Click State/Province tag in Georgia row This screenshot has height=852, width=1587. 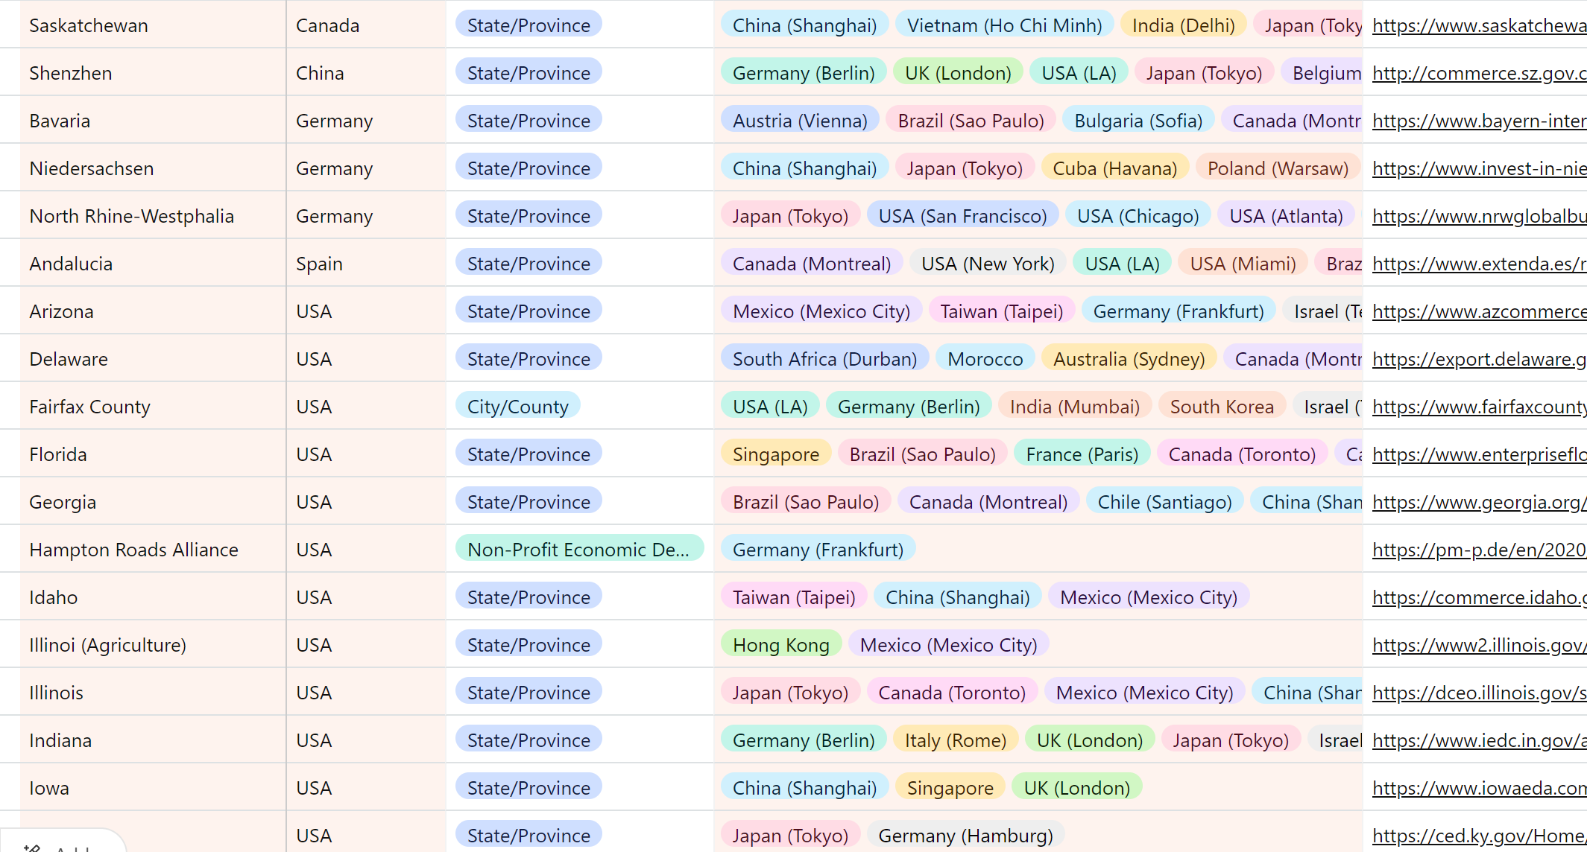[x=529, y=502]
